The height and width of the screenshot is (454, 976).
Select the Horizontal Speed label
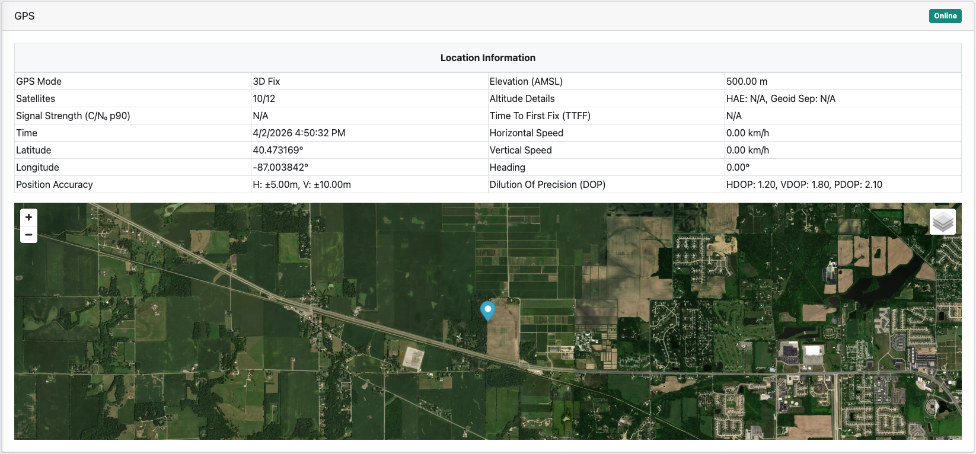coord(526,133)
